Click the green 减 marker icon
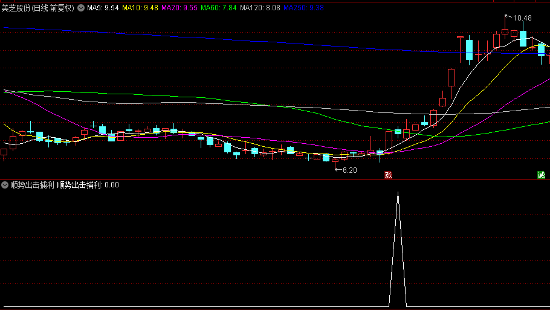The width and height of the screenshot is (550, 310). [x=541, y=175]
